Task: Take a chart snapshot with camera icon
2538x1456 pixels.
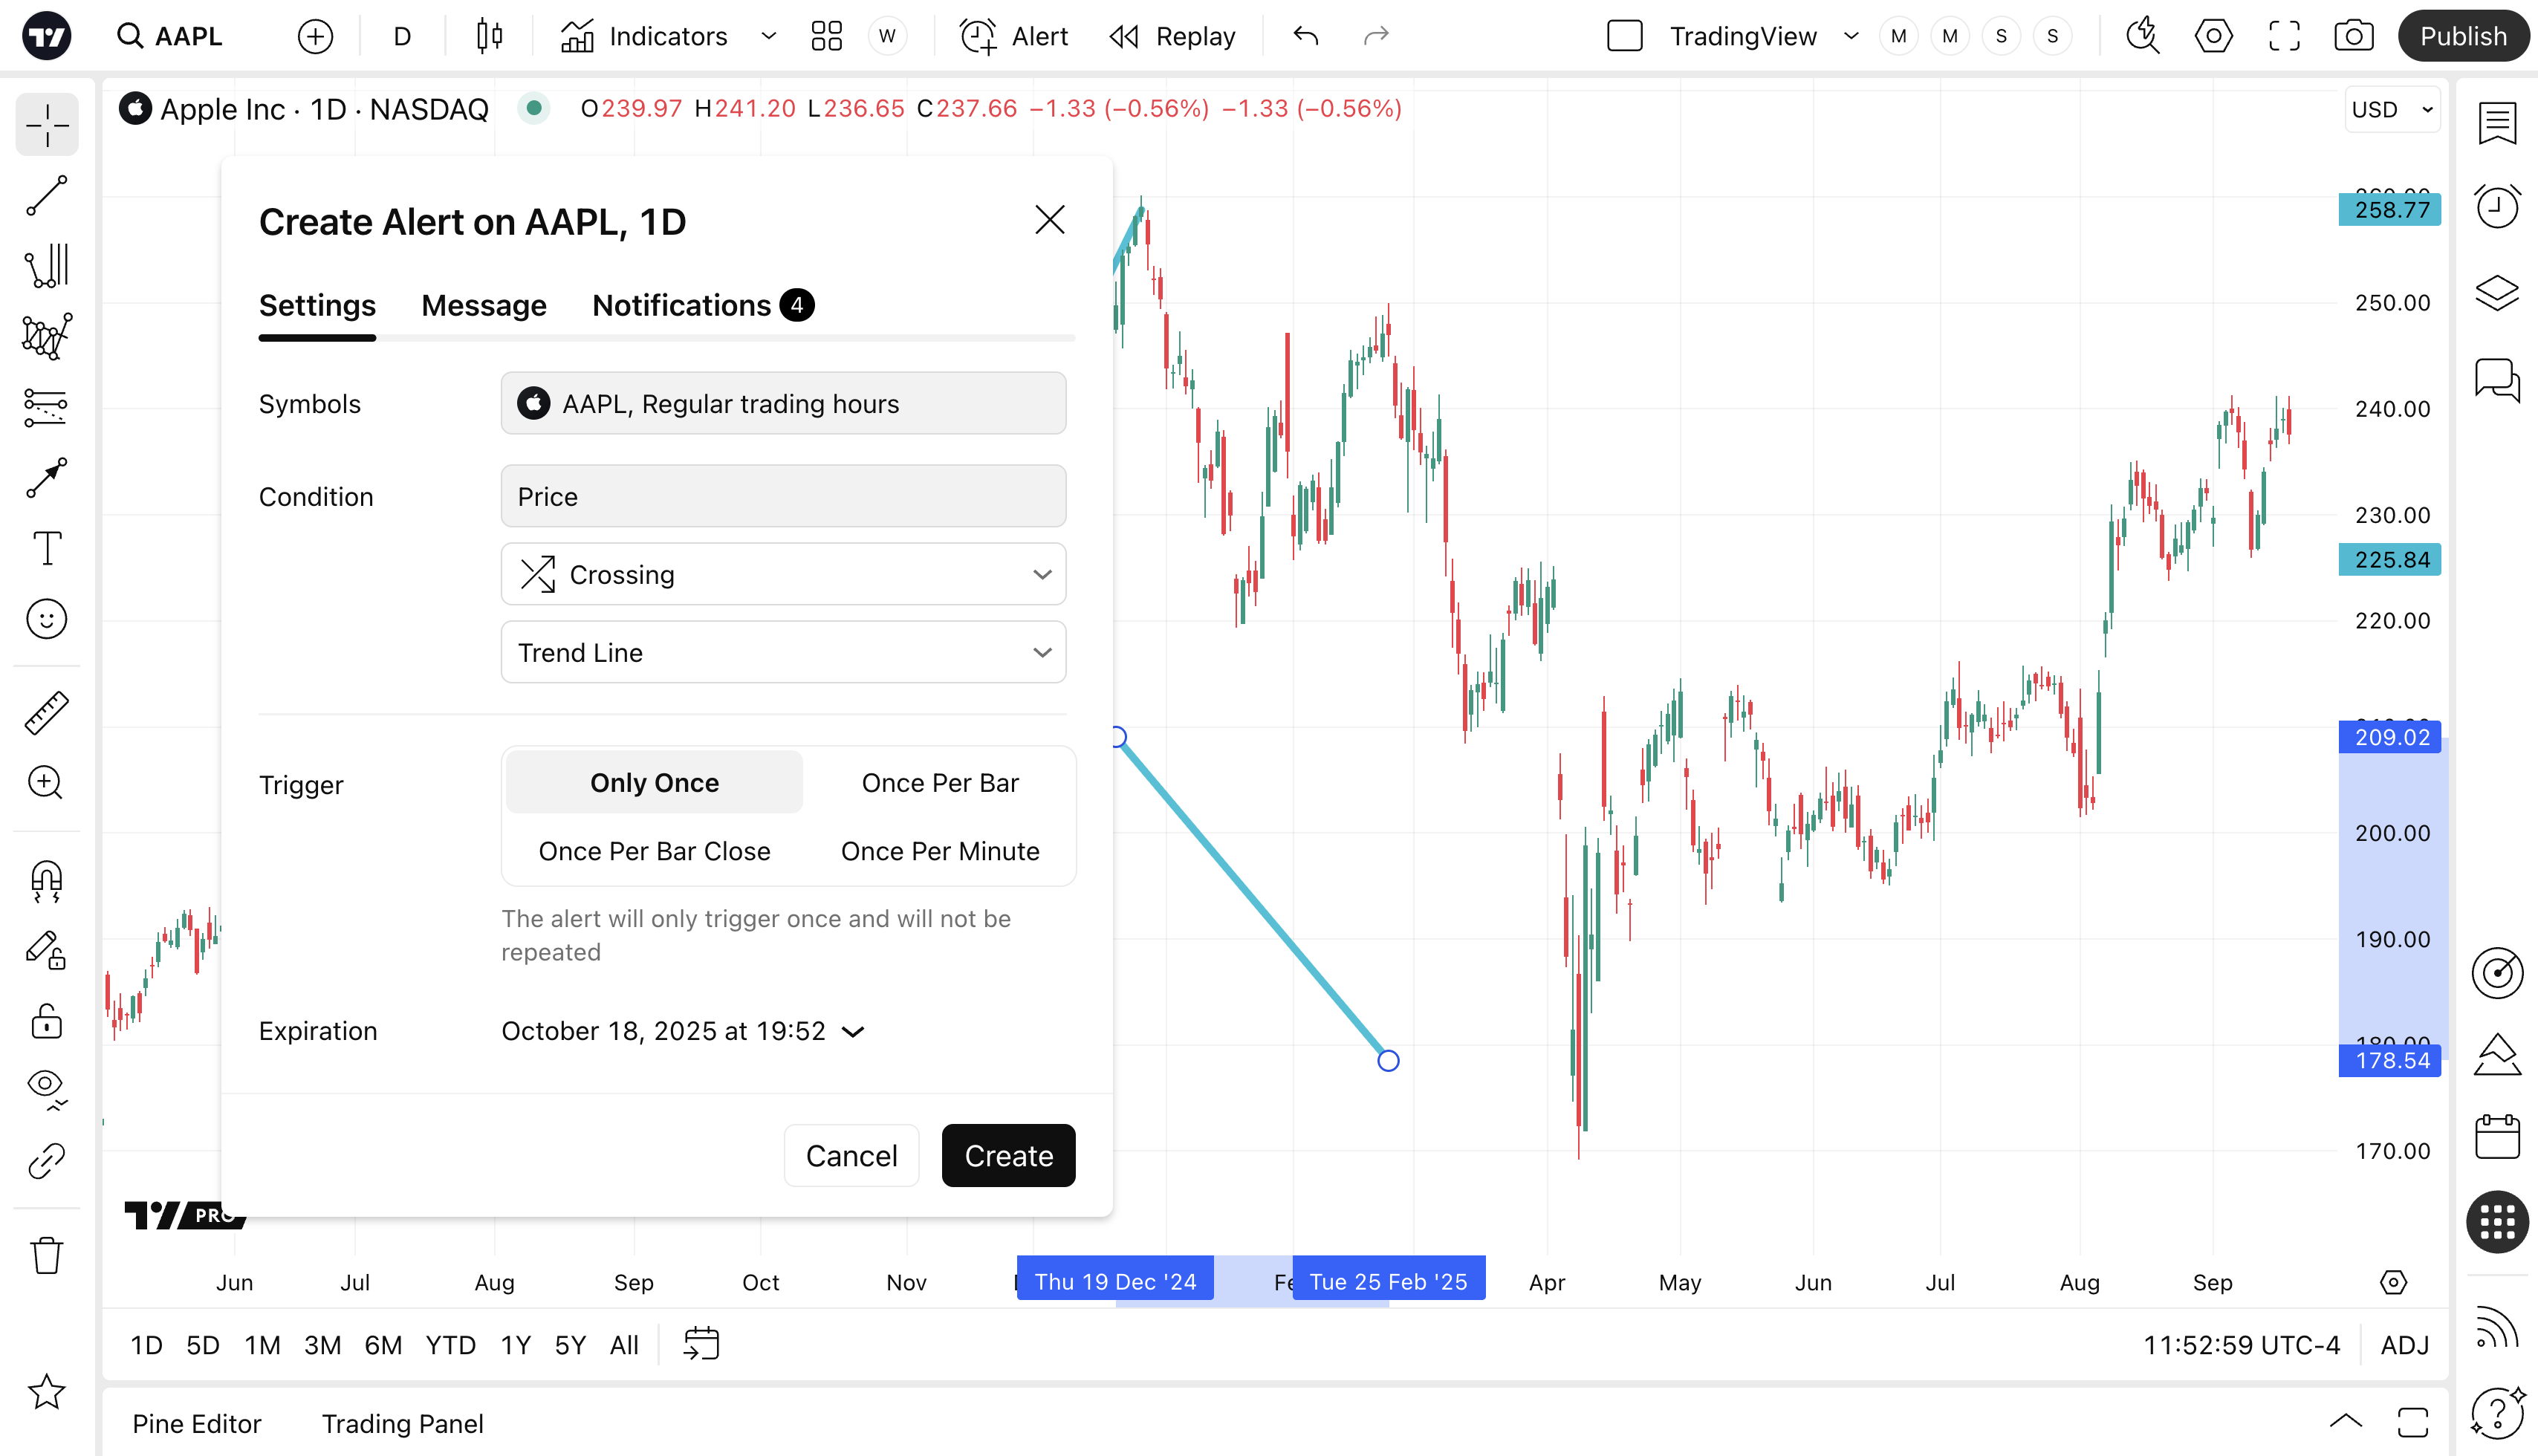Action: [2353, 37]
